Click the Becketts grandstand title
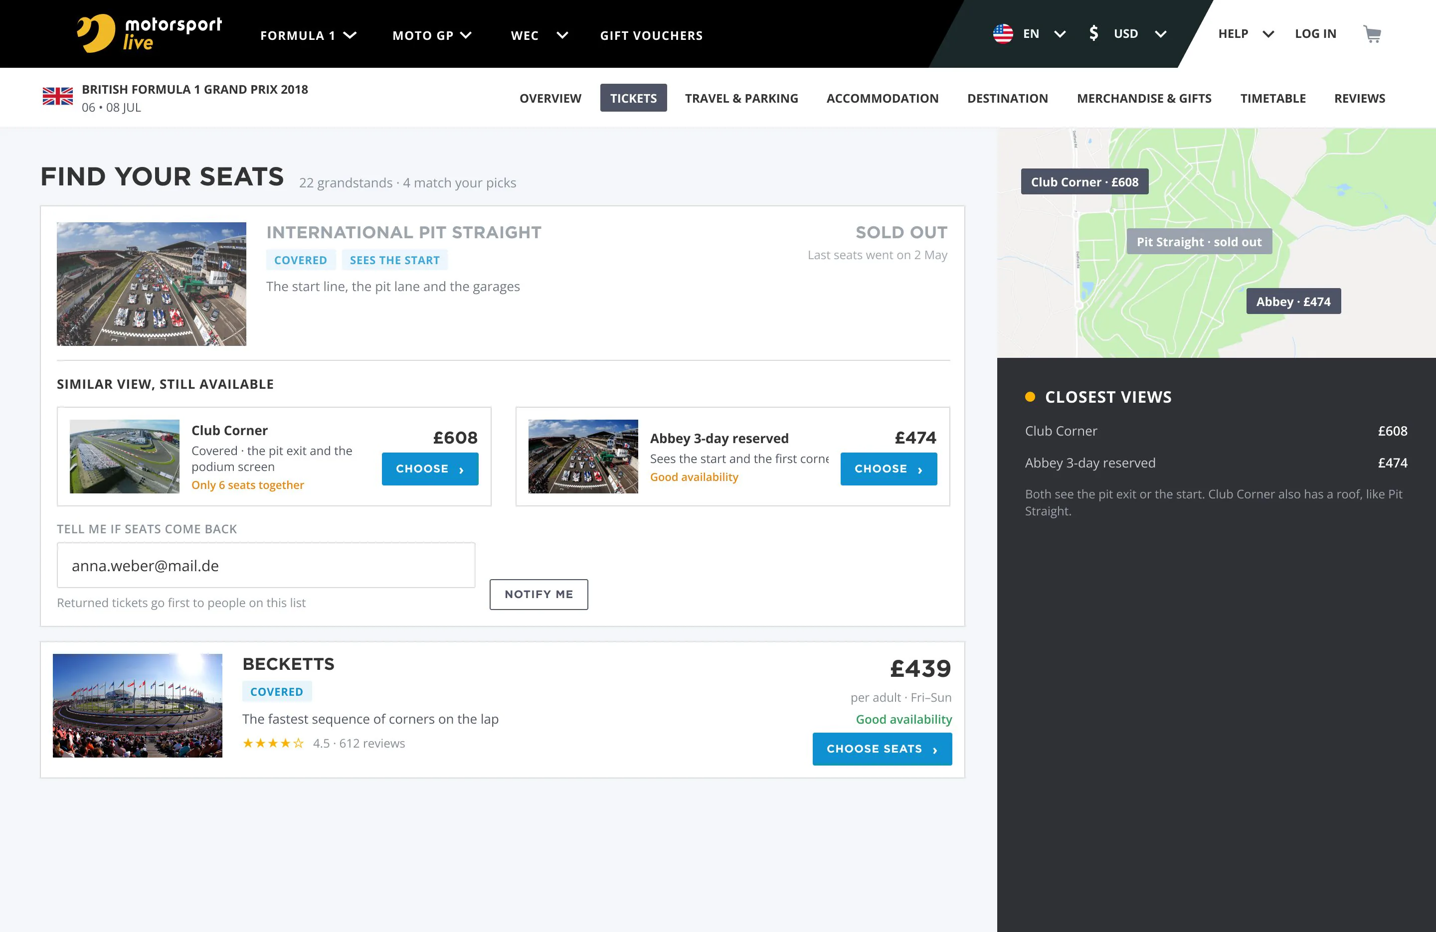This screenshot has height=932, width=1436. 288,663
